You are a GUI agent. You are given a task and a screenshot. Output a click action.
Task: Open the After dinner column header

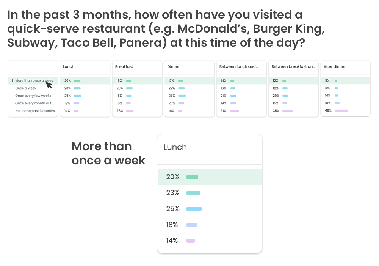point(335,66)
